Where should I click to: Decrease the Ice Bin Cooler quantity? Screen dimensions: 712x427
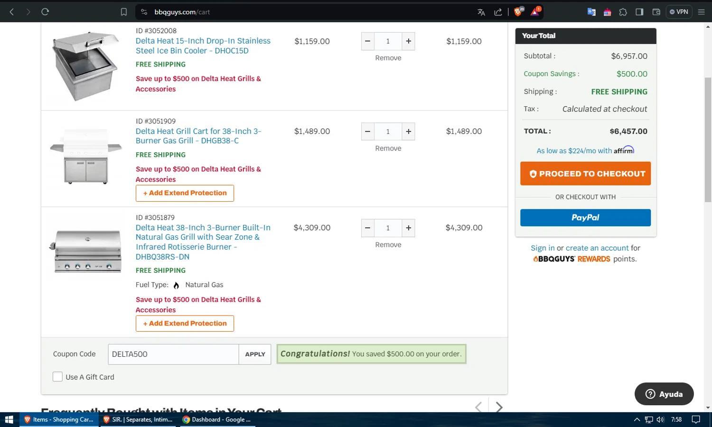(367, 41)
